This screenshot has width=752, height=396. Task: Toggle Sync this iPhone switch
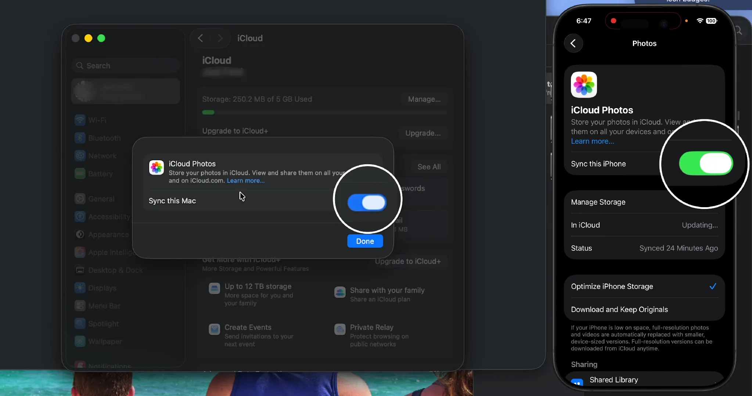[706, 163]
